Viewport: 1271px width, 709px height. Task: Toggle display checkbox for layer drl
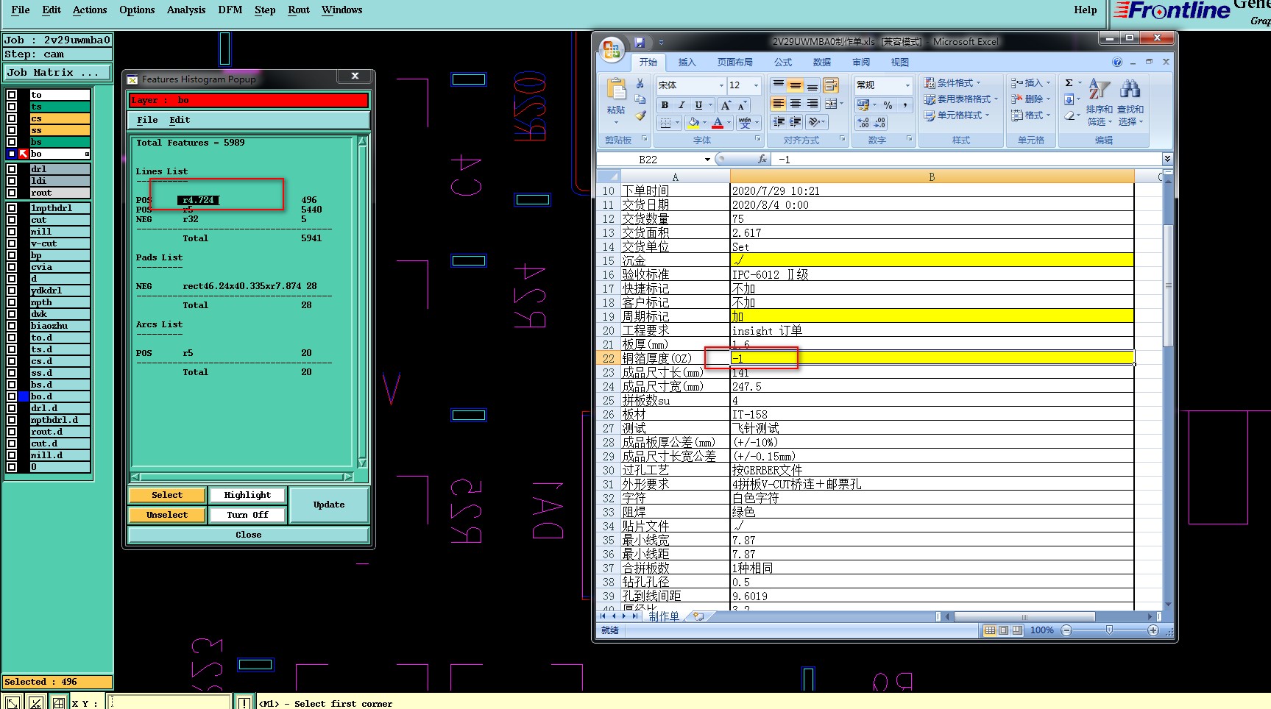click(x=12, y=169)
